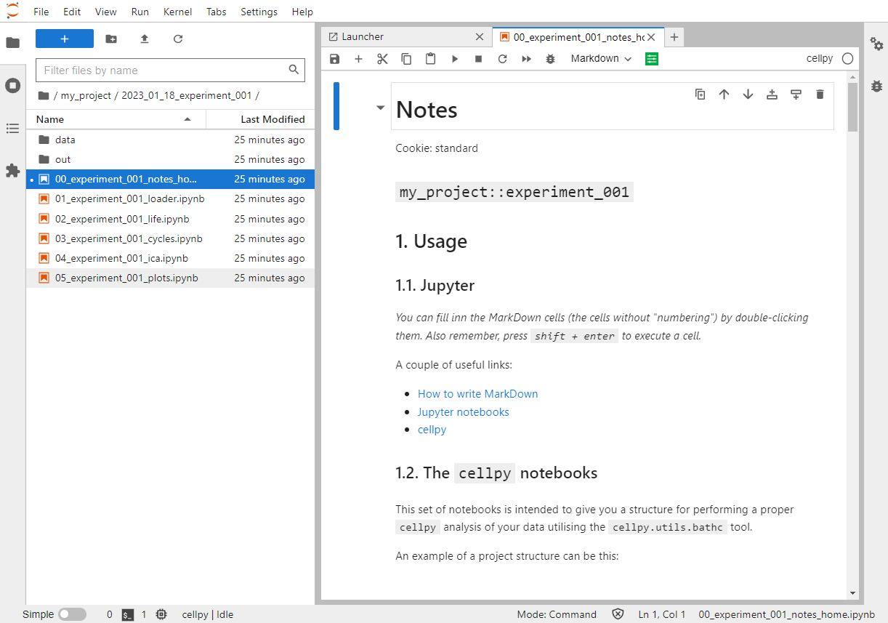The height and width of the screenshot is (623, 888).
Task: Open the cellpy link
Action: pos(432,430)
